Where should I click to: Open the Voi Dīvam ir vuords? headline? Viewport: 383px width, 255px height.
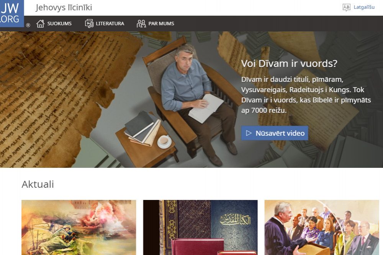pyautogui.click(x=289, y=63)
